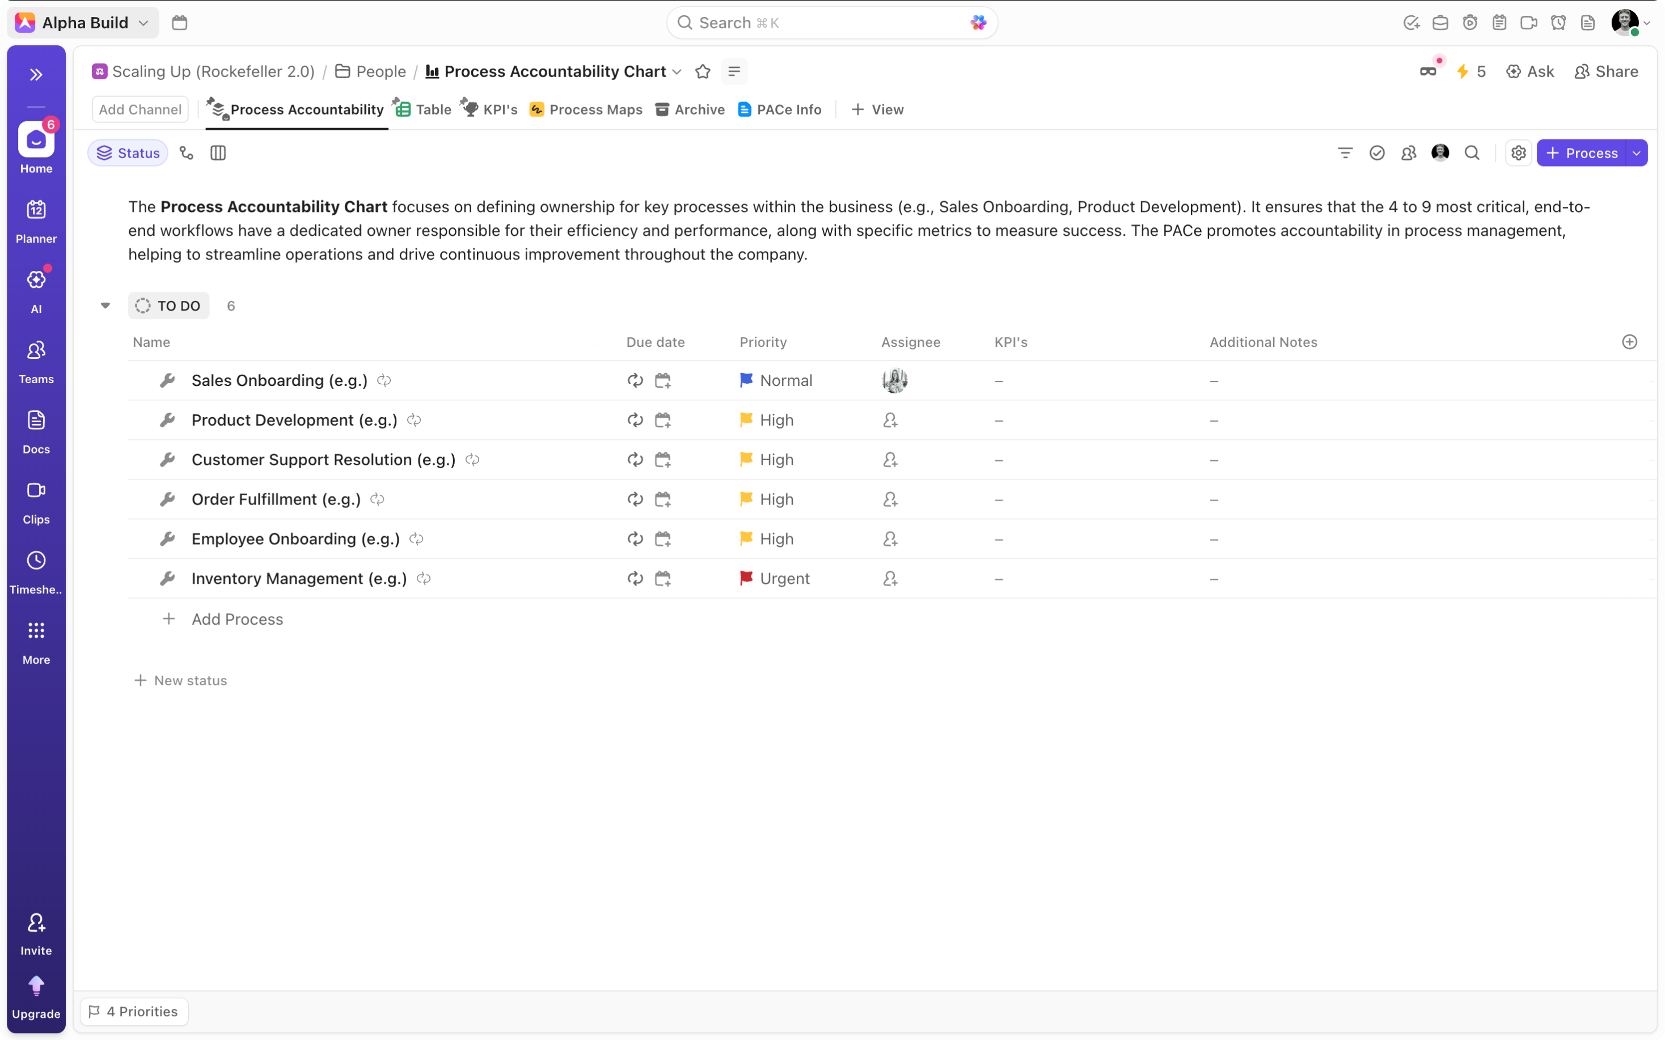Click Add Process at list bottom
Viewport: 1665px width, 1040px height.
click(236, 619)
